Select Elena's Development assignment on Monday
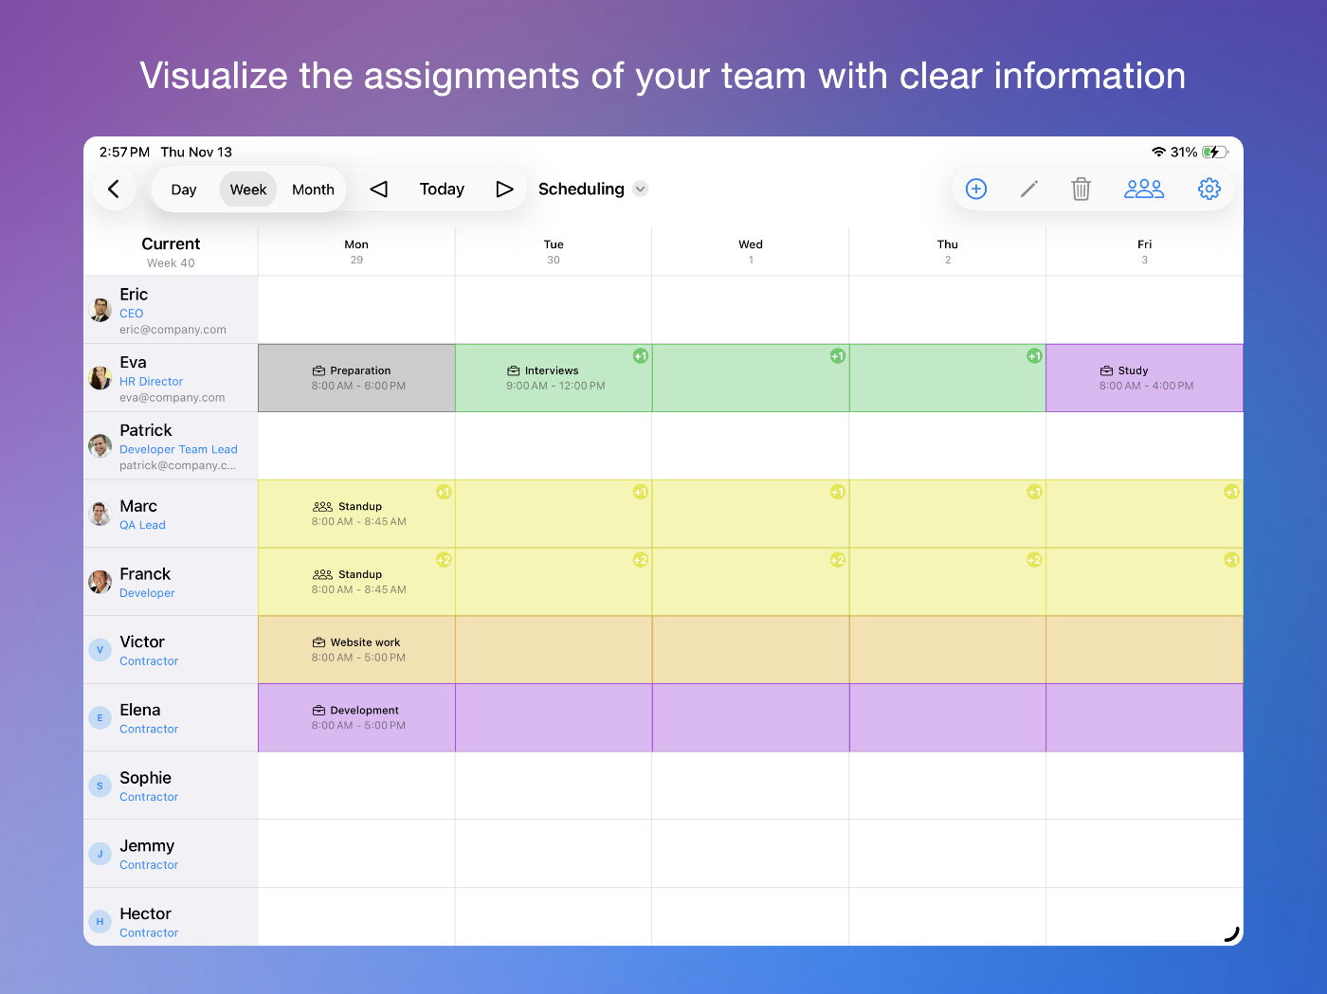This screenshot has width=1327, height=994. 357,718
